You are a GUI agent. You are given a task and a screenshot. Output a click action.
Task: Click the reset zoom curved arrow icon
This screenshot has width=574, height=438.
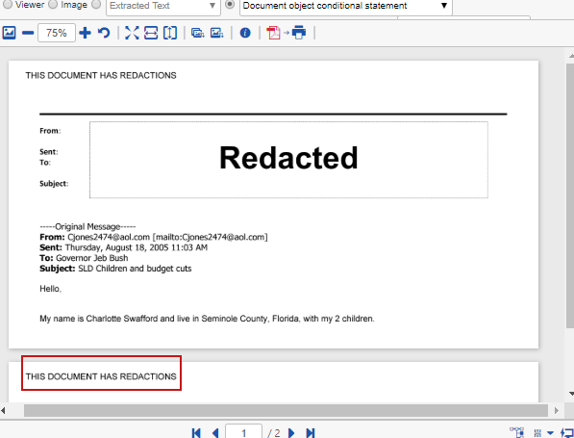pos(104,33)
